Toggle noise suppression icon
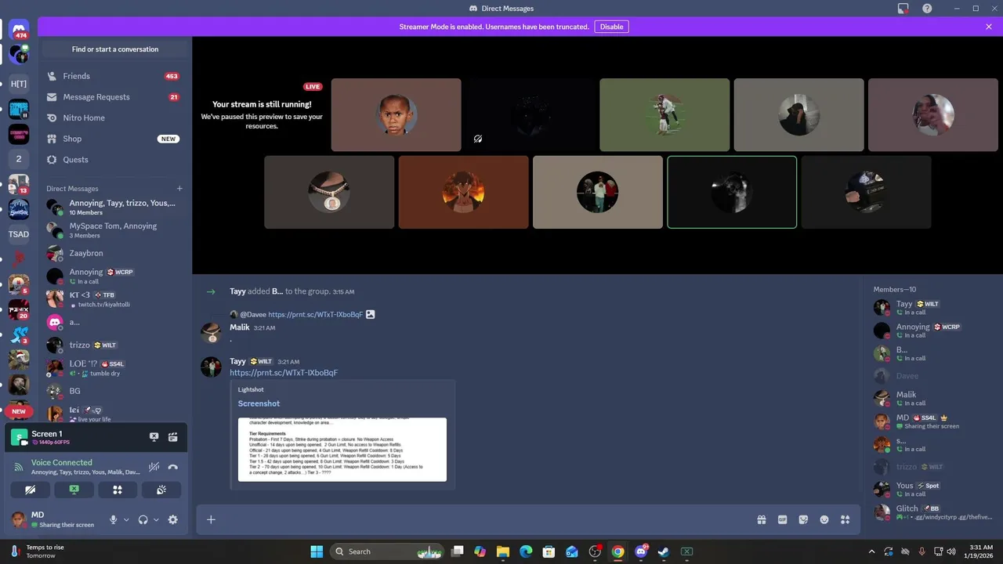1003x564 pixels. coord(154,467)
